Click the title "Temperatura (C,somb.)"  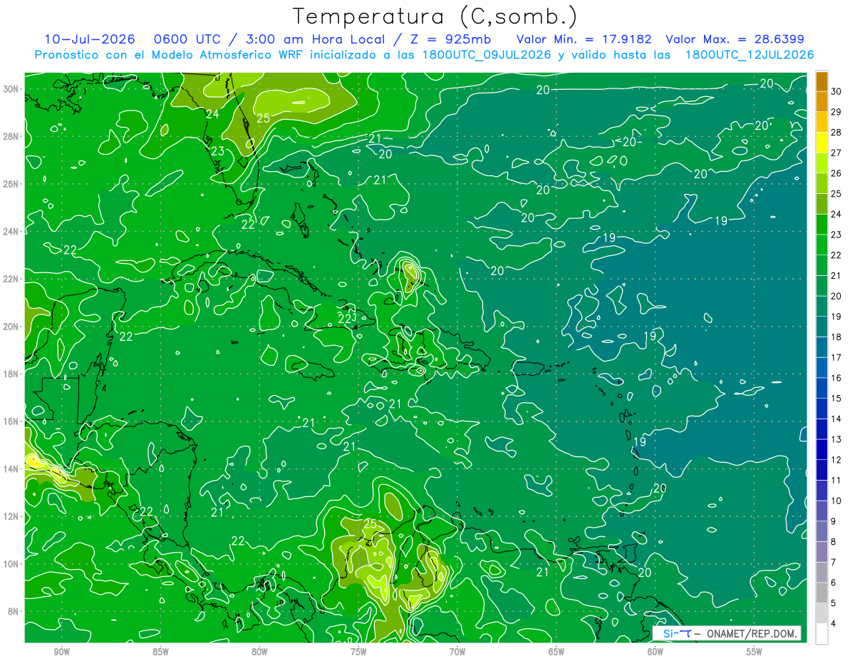point(435,16)
